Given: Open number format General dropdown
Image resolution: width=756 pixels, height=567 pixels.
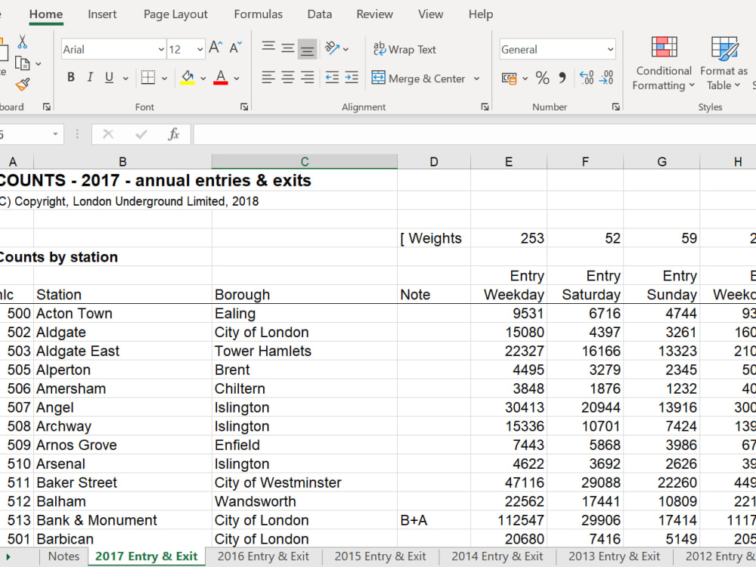Looking at the screenshot, I should point(610,49).
